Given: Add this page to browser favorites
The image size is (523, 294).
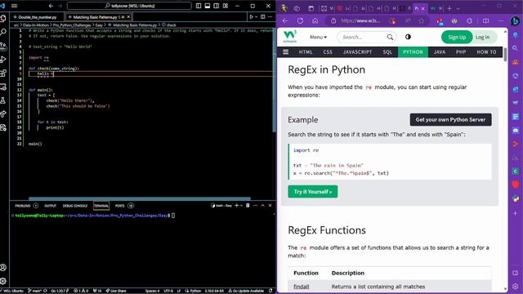Looking at the screenshot, I should click(422, 20).
